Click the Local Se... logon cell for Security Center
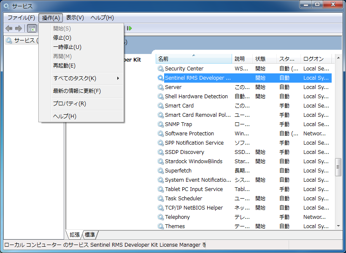 tap(316, 69)
